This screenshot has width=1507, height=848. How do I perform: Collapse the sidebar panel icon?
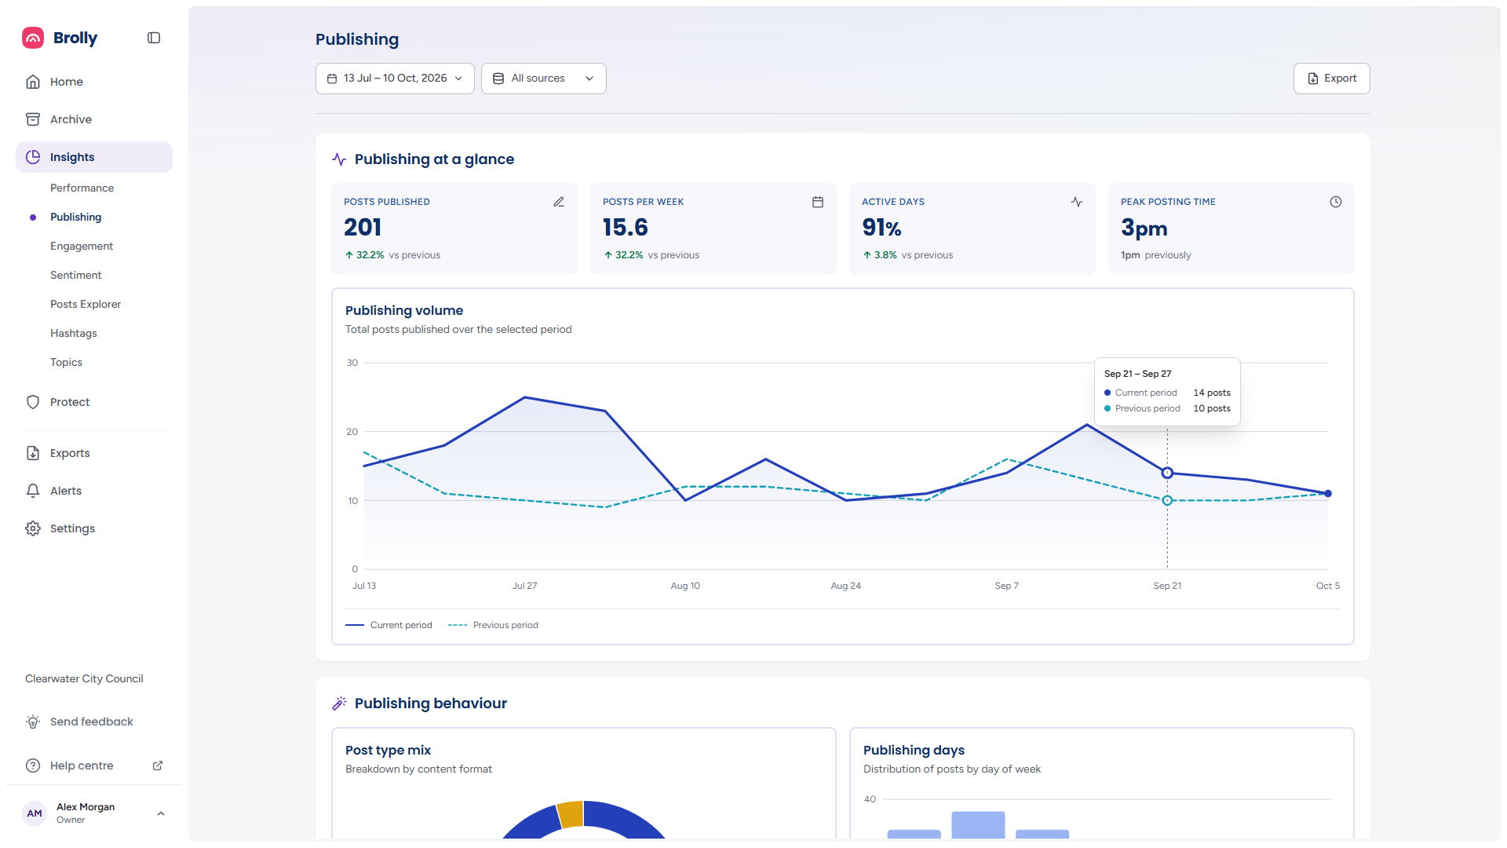[x=154, y=38]
